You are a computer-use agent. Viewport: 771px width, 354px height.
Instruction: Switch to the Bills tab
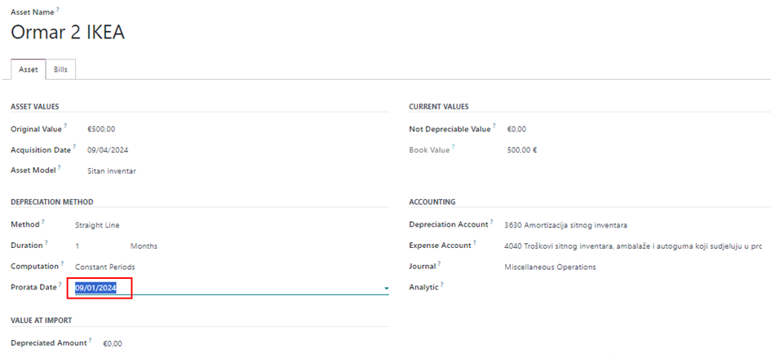coord(60,69)
